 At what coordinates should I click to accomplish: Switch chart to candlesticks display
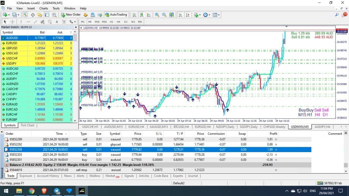coord(141,15)
